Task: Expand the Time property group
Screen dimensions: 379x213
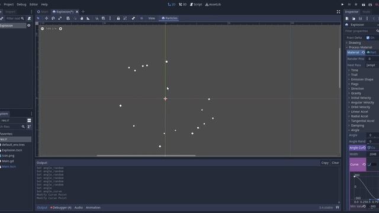Action: pyautogui.click(x=354, y=70)
